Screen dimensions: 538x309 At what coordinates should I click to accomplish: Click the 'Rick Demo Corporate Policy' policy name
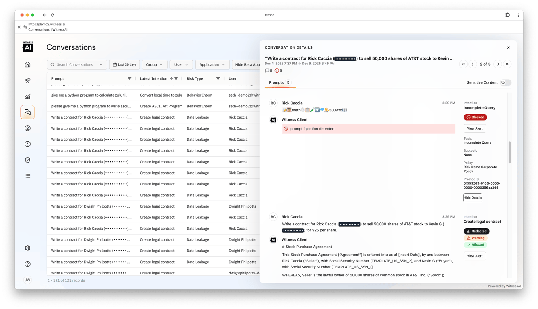point(480,169)
